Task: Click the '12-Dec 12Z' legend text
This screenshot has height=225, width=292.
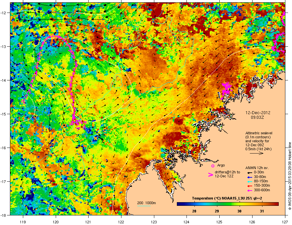Action: (224, 176)
